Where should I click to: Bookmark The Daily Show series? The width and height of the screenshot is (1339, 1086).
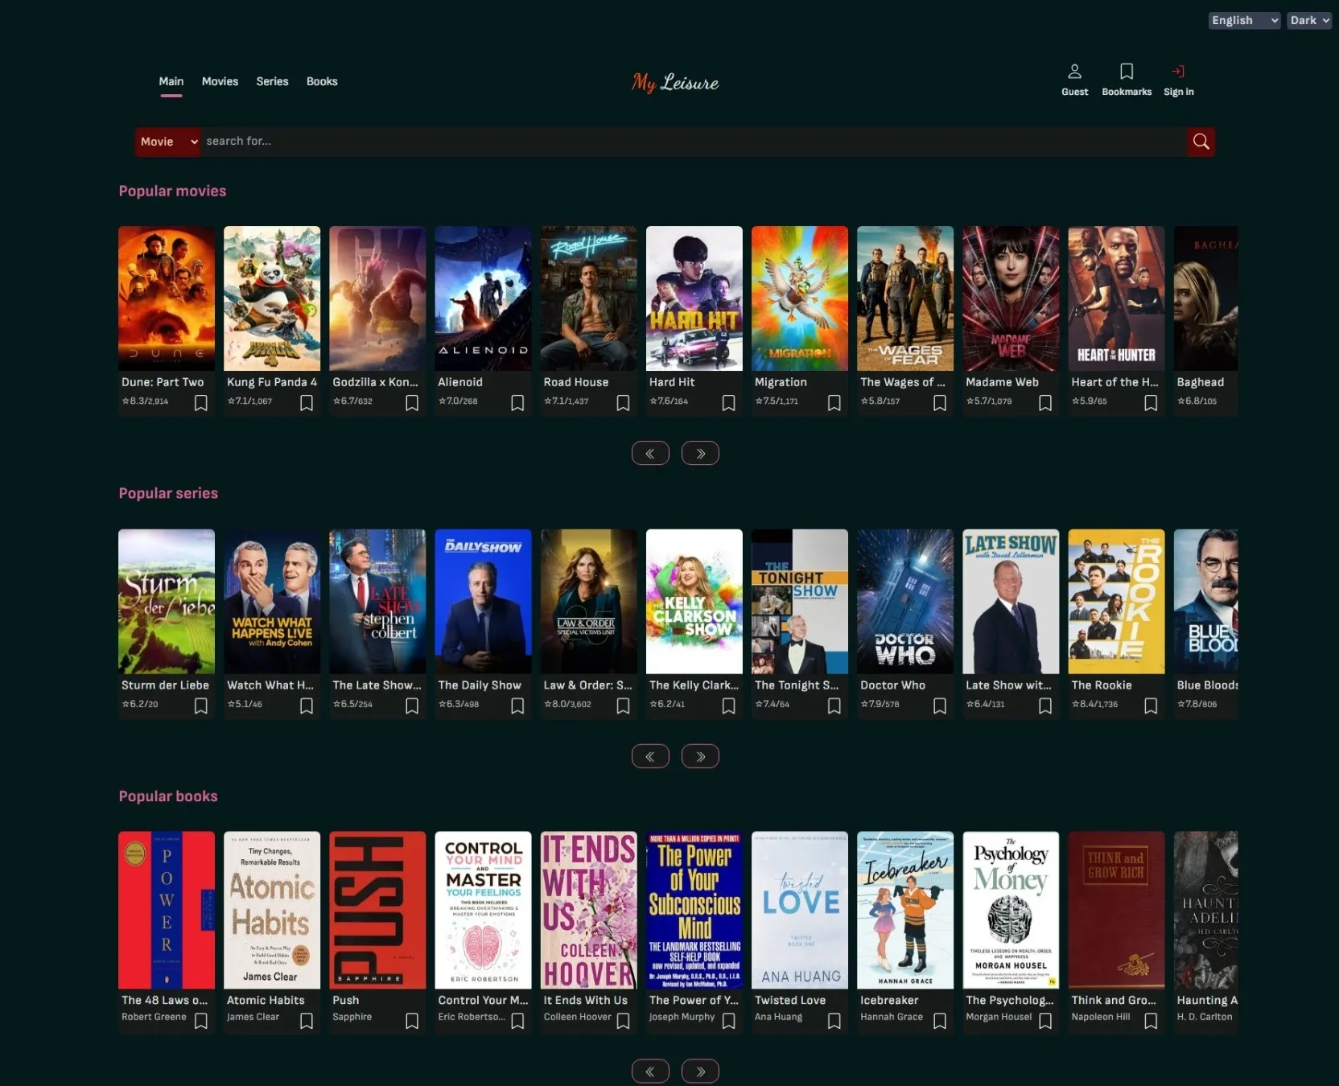(x=517, y=705)
